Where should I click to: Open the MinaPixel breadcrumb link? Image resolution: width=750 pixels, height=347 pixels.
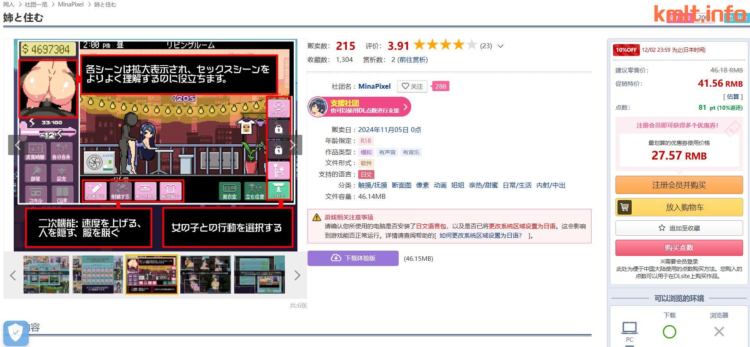tap(71, 4)
